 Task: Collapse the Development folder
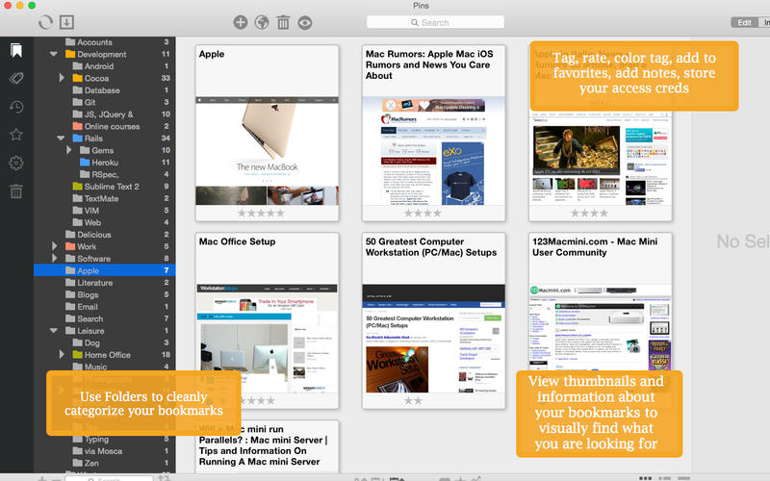54,55
